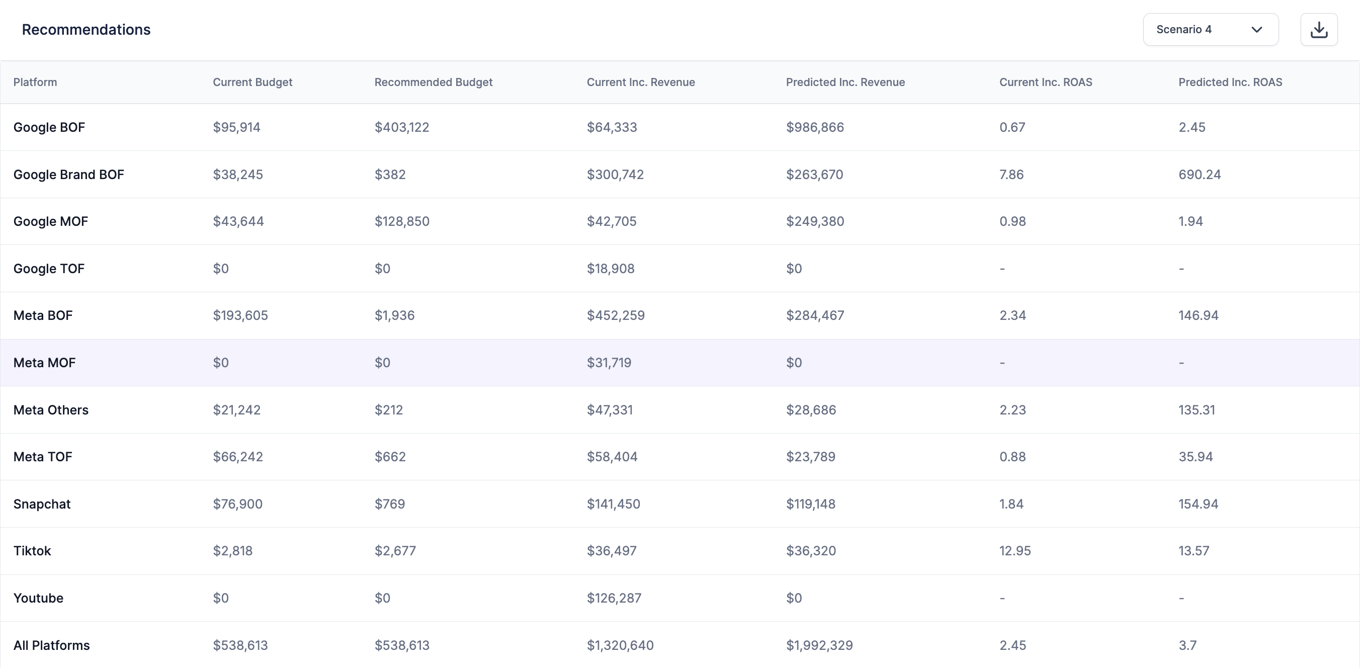Click the Snapchat row label
Viewport: 1360px width, 668px height.
click(x=42, y=504)
